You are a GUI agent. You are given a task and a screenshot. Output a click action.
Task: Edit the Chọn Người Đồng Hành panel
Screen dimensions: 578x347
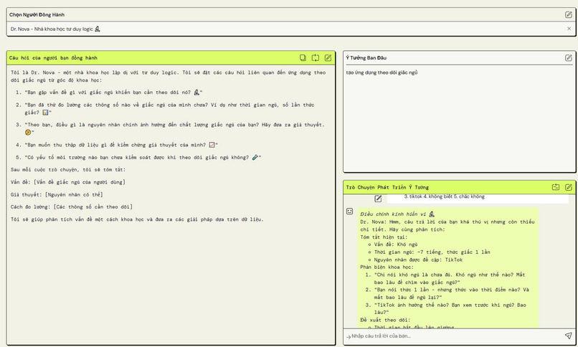569,15
